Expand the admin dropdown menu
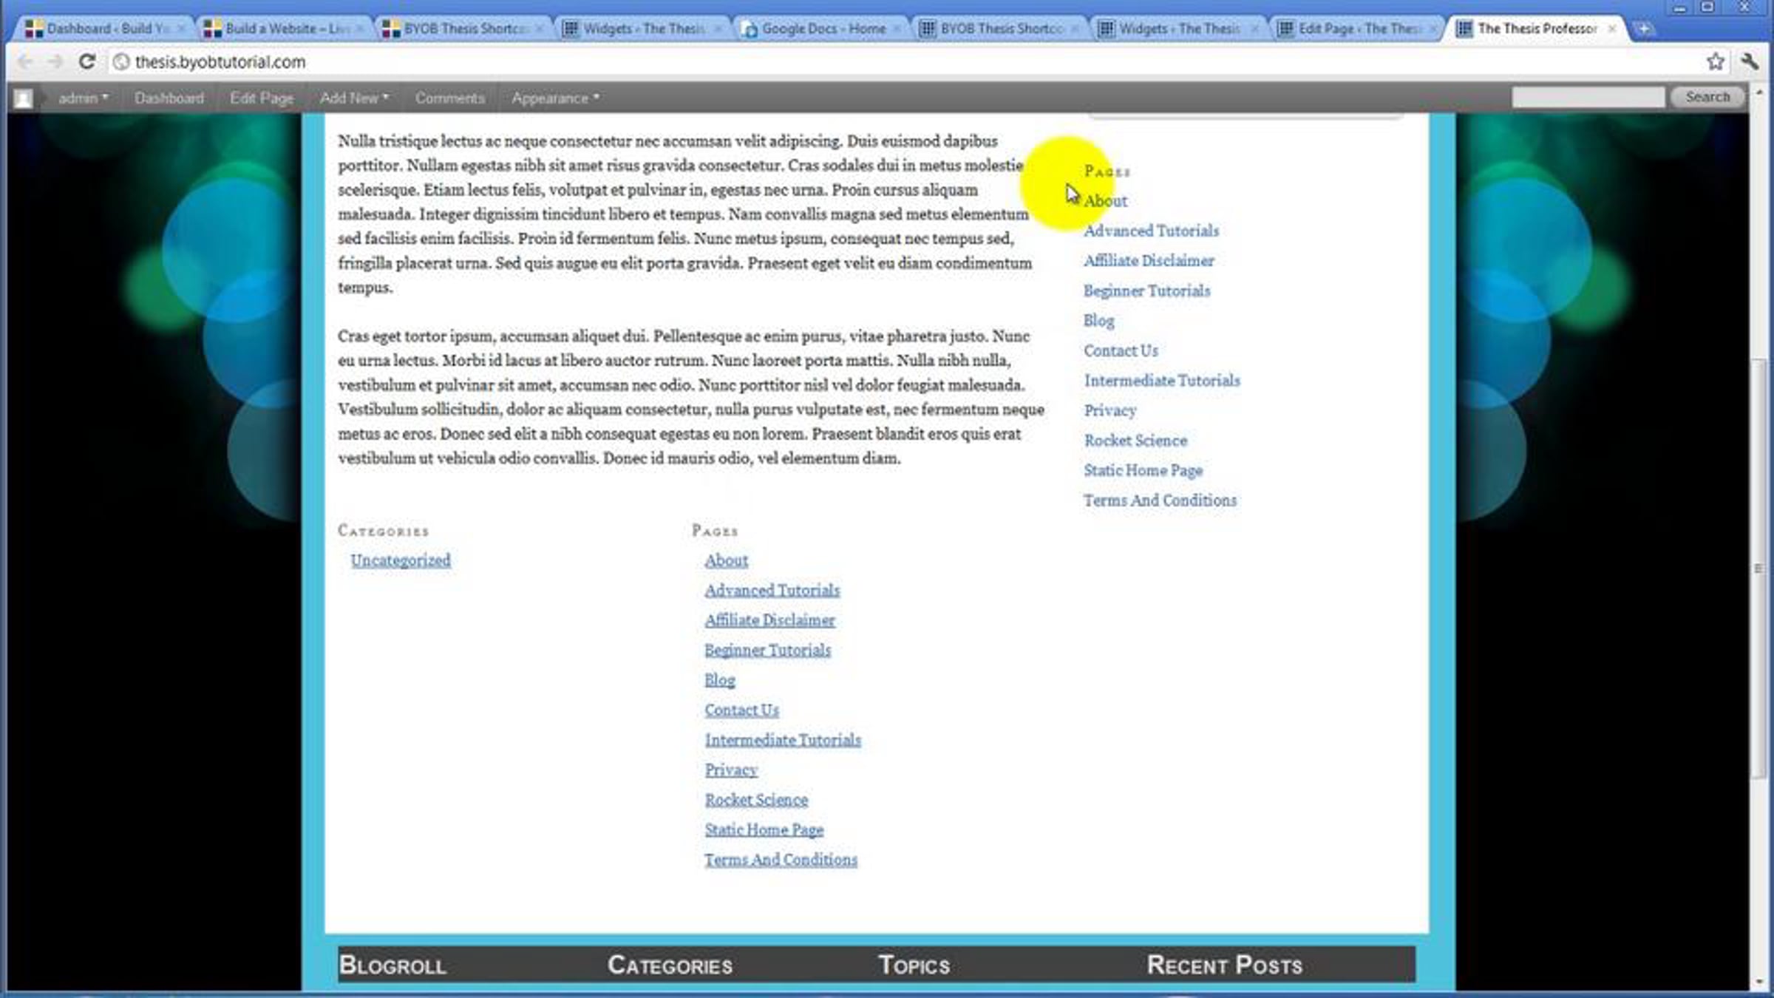 tap(83, 98)
